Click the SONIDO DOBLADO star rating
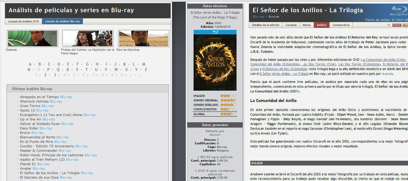Viewport: 408px width, 181px height. pyautogui.click(x=228, y=105)
